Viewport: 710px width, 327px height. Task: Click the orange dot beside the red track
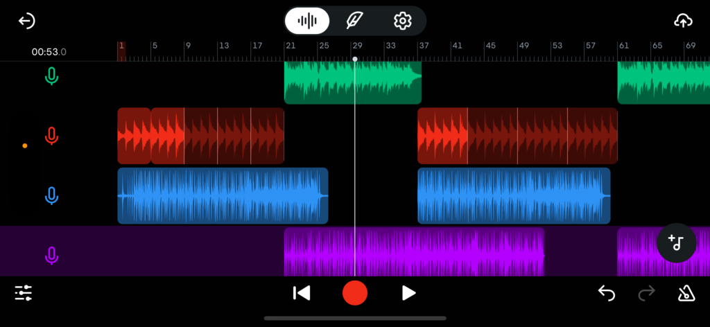[25, 145]
